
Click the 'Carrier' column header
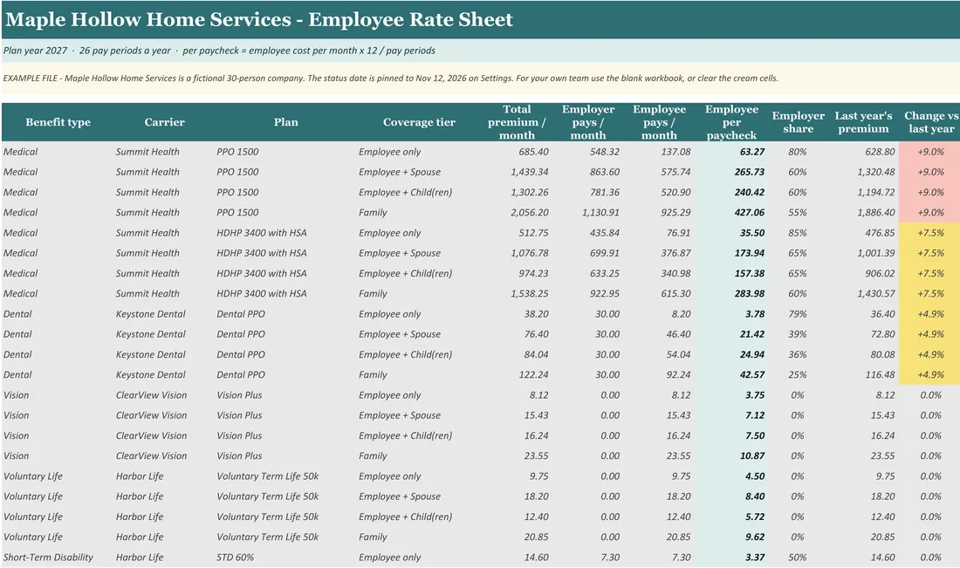[164, 122]
